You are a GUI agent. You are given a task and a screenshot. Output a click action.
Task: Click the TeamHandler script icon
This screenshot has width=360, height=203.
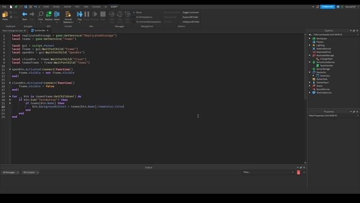pyautogui.click(x=318, y=65)
